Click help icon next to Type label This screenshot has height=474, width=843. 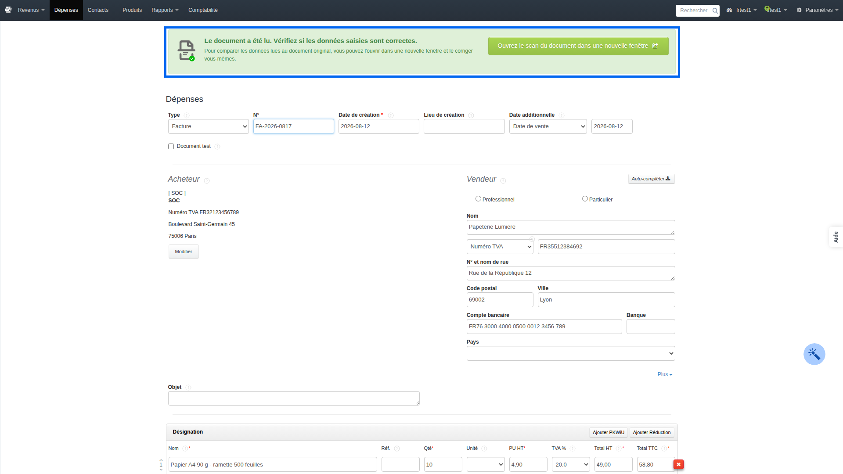coord(187,115)
